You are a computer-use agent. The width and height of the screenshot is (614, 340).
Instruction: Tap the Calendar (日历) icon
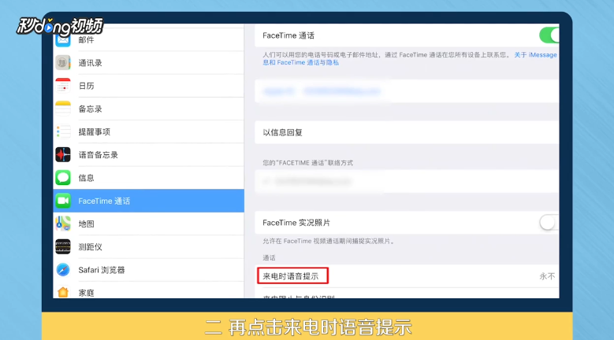coord(62,86)
